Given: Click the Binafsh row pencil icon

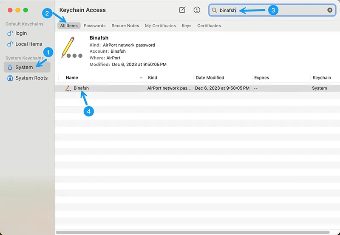Looking at the screenshot, I should [68, 88].
